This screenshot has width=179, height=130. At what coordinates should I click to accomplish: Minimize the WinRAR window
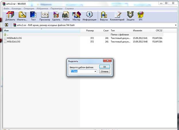point(161,3)
